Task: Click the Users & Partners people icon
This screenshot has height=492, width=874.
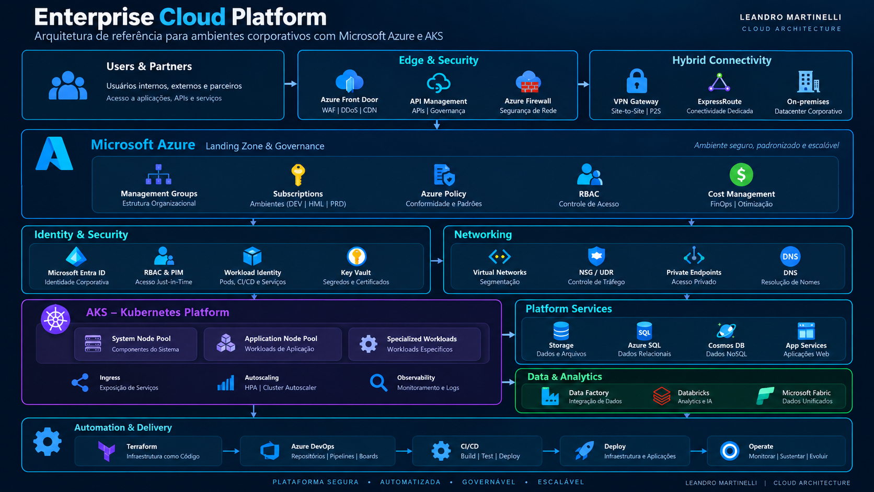Action: [68, 86]
